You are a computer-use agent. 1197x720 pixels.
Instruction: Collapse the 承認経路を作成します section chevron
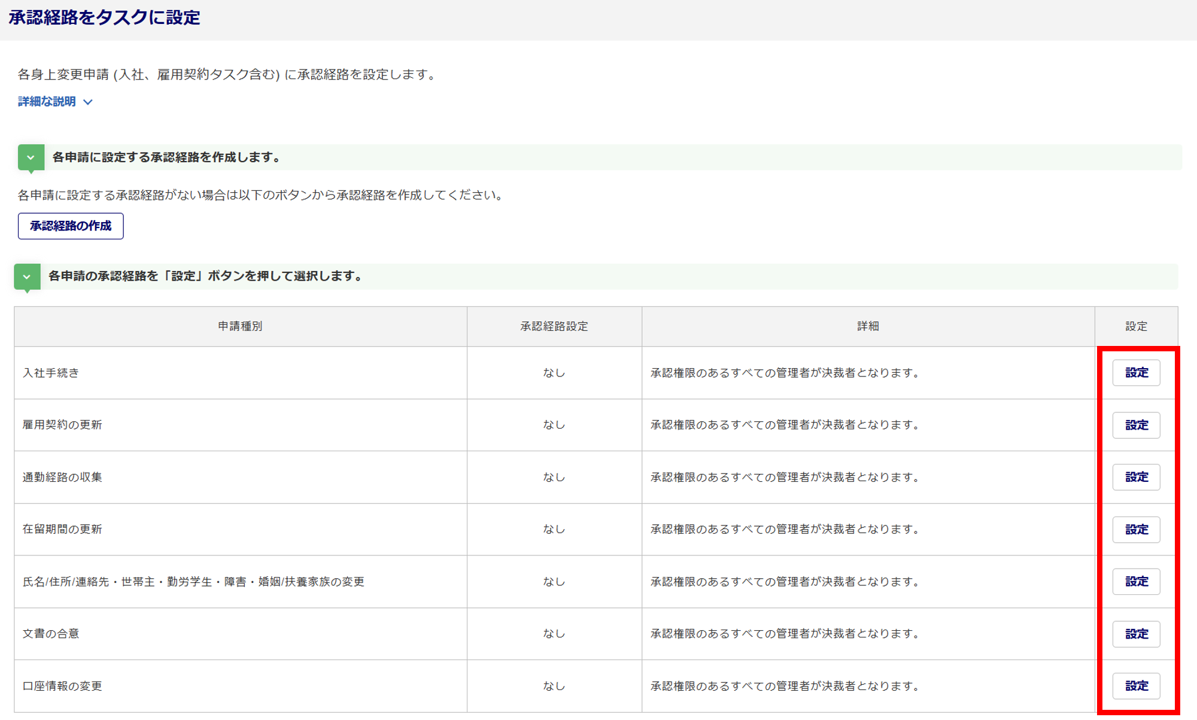coord(31,157)
